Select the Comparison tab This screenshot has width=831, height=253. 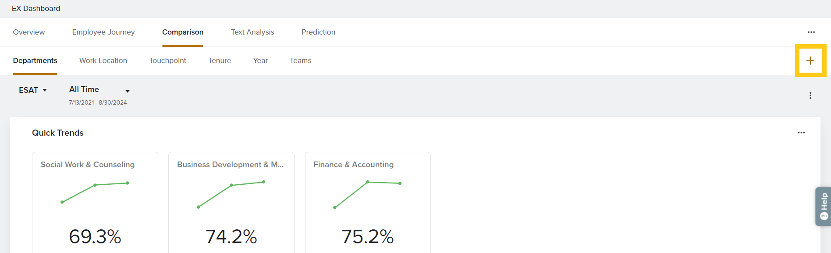tap(183, 32)
